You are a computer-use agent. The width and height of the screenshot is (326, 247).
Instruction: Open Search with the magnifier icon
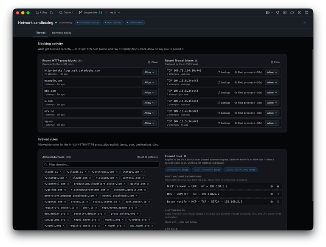[61, 12]
